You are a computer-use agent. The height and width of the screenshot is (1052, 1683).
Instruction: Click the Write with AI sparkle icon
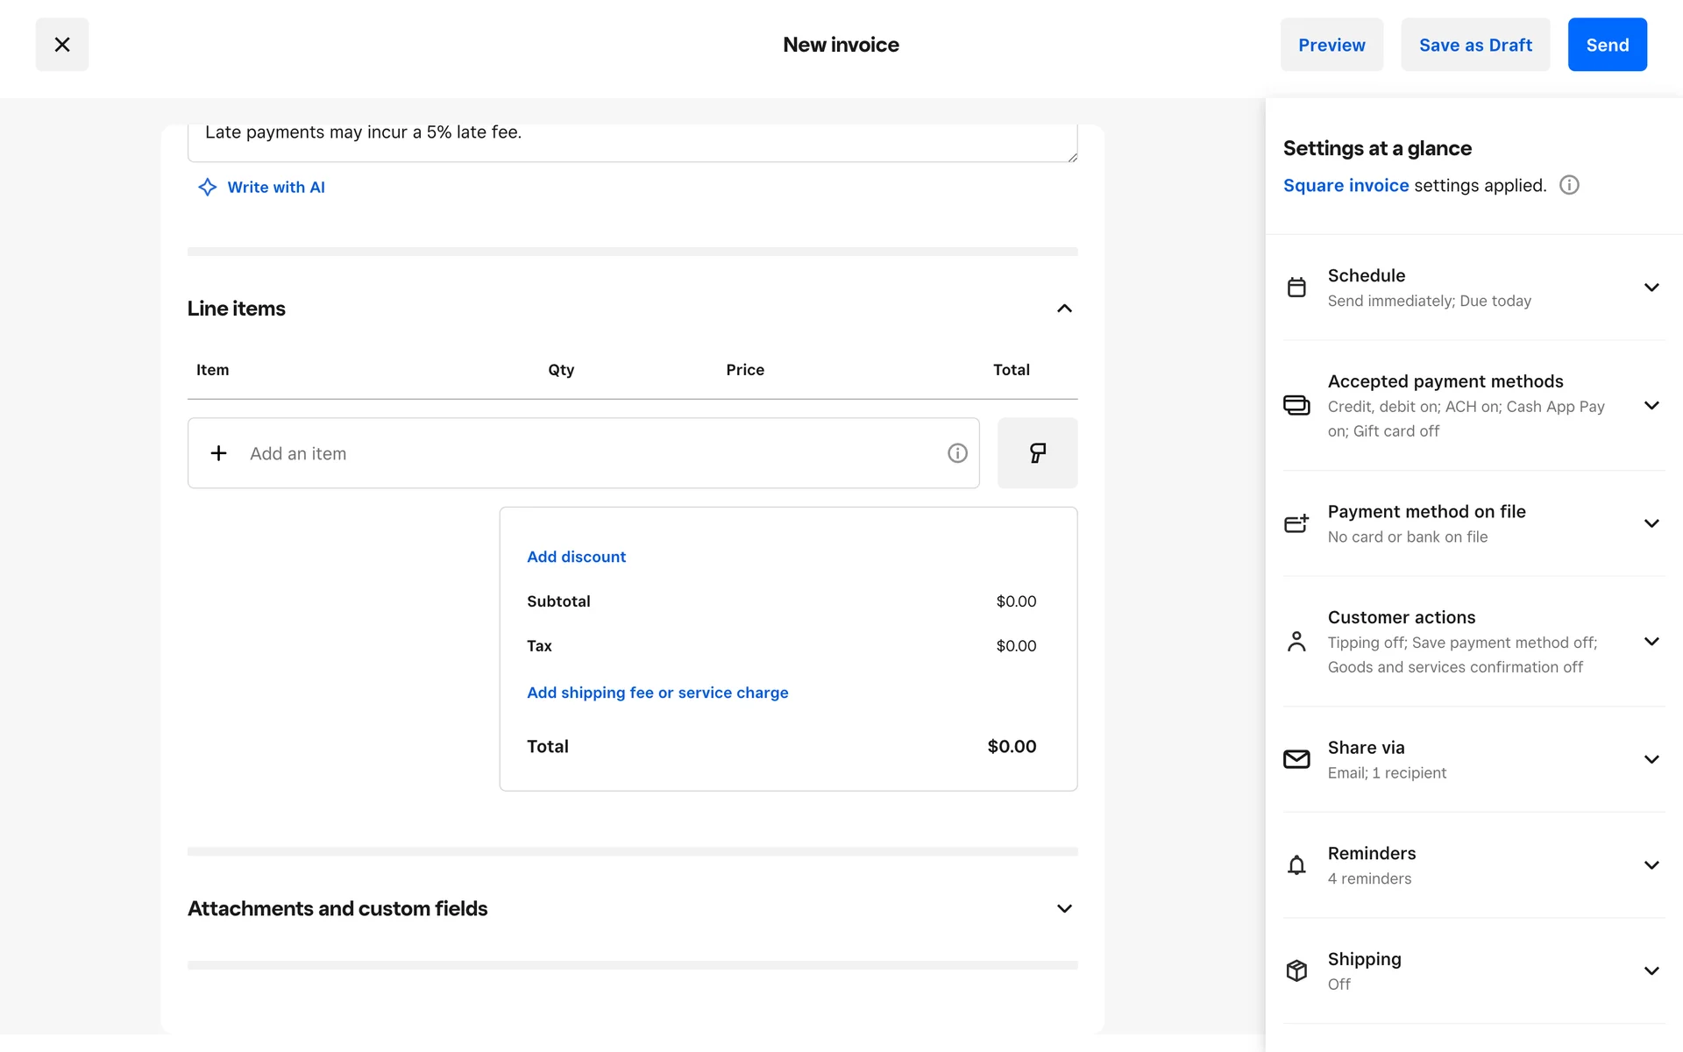(207, 187)
